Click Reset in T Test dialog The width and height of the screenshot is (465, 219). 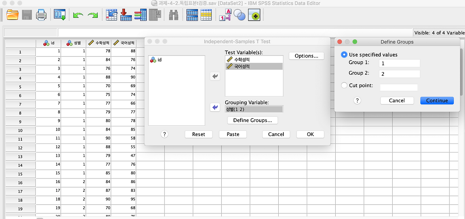(199, 134)
